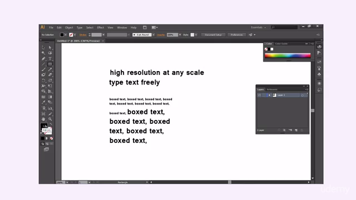Pick the Eyedropper tool

pyautogui.click(x=43, y=102)
